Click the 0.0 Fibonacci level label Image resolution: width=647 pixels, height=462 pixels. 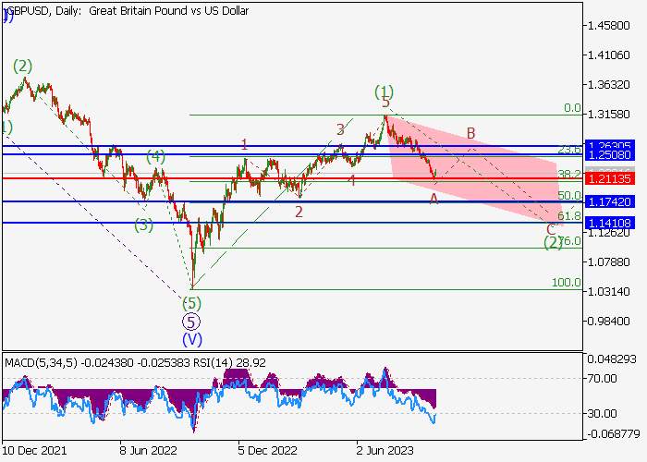pos(573,108)
